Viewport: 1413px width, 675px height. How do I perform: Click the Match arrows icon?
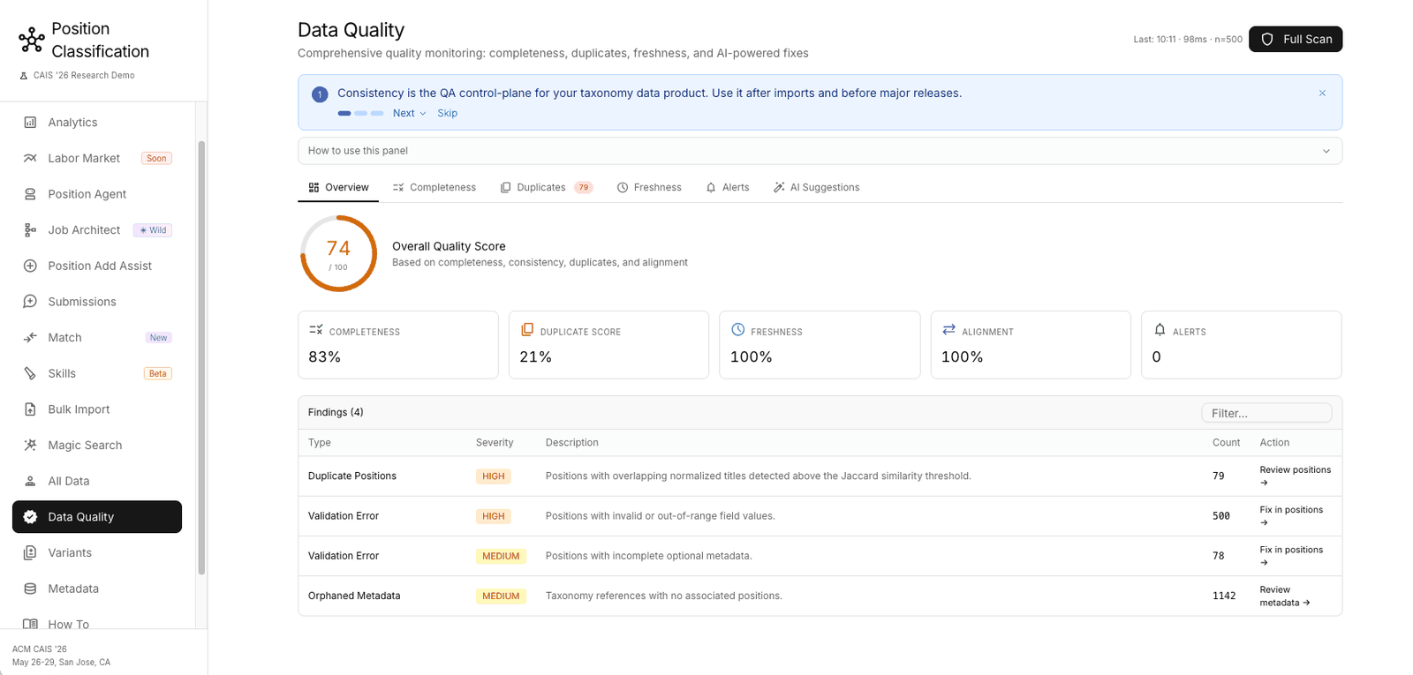coord(30,338)
